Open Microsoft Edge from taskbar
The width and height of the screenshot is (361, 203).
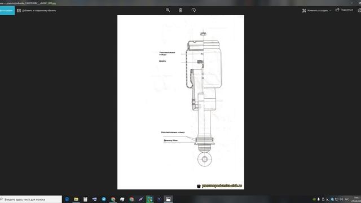(67, 199)
